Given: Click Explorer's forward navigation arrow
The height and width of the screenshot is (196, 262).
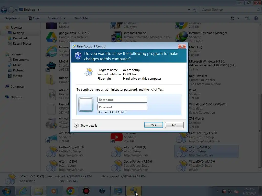Looking at the screenshot, I should pos(11,10).
